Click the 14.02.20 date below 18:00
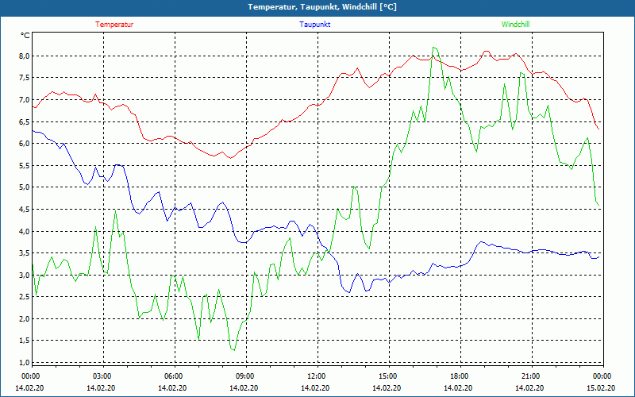 (459, 387)
